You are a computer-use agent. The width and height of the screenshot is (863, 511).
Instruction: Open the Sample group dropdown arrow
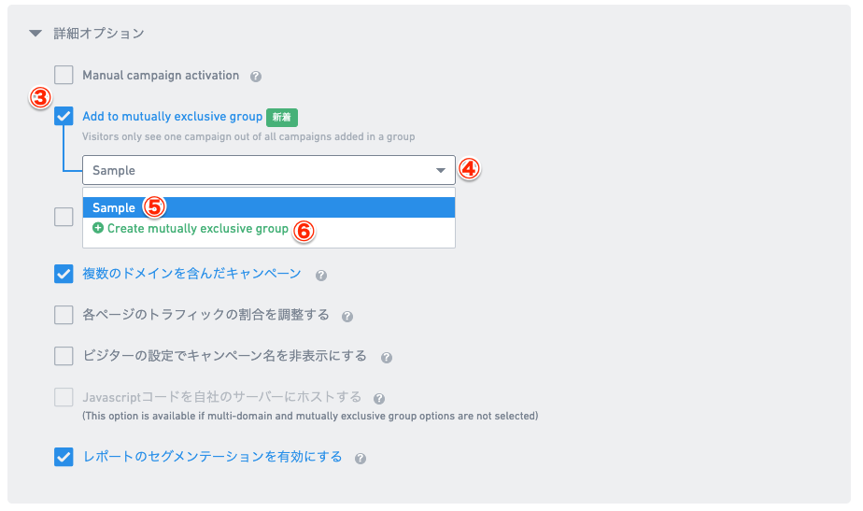[x=440, y=170]
